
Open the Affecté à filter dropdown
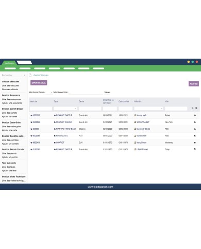[148, 109]
